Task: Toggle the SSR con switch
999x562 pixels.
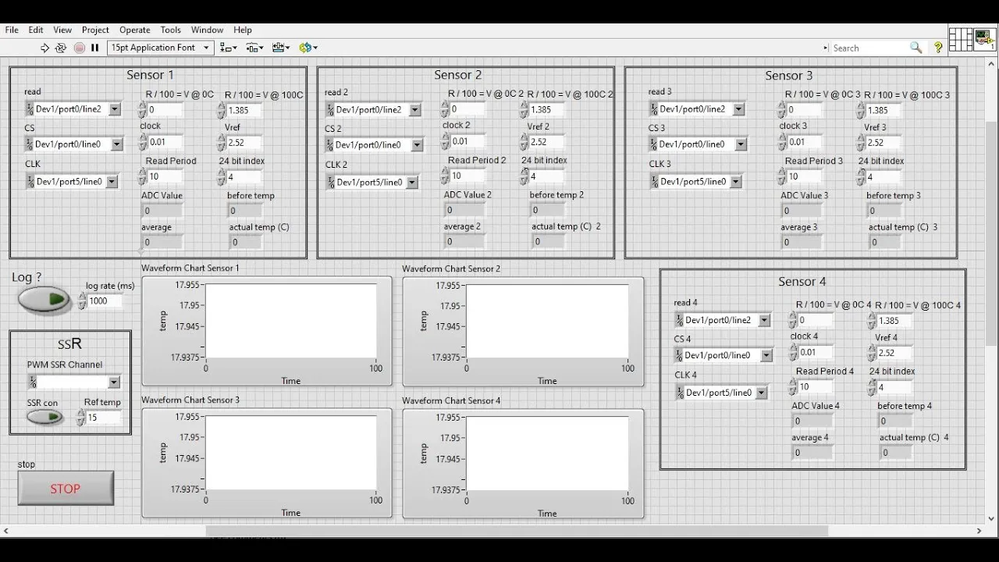Action: click(44, 417)
